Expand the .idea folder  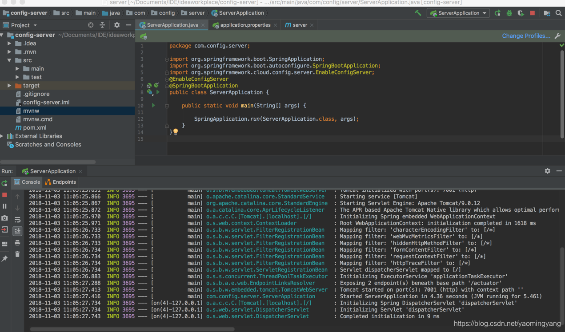pos(9,43)
